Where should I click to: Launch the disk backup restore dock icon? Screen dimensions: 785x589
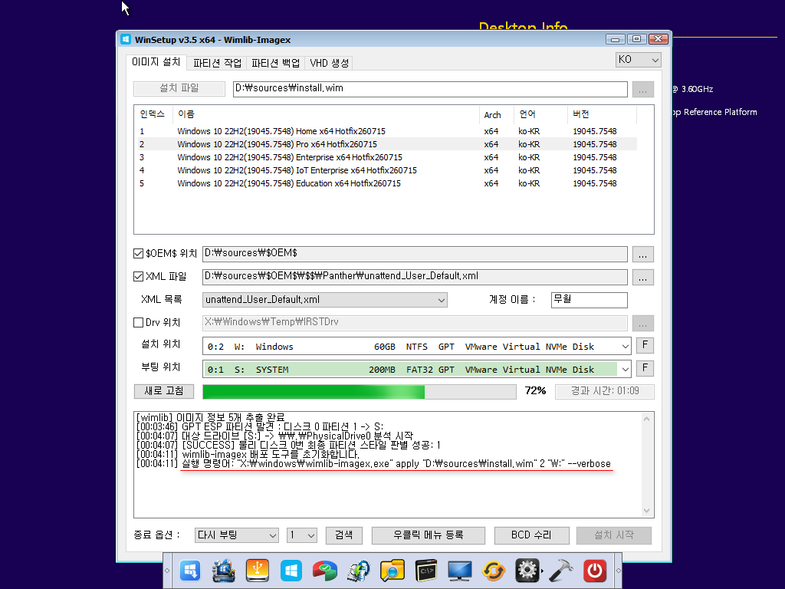[359, 571]
